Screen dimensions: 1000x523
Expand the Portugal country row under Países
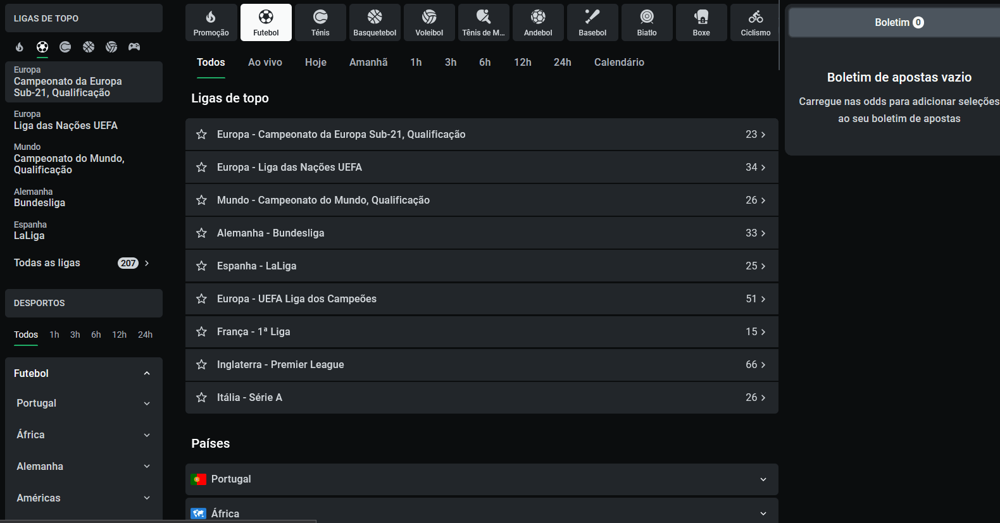click(763, 479)
